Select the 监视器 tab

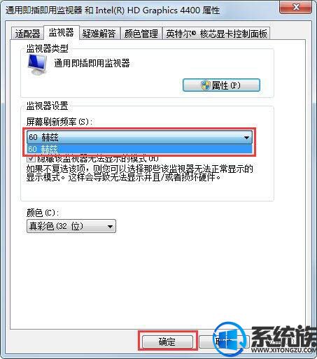[62, 32]
